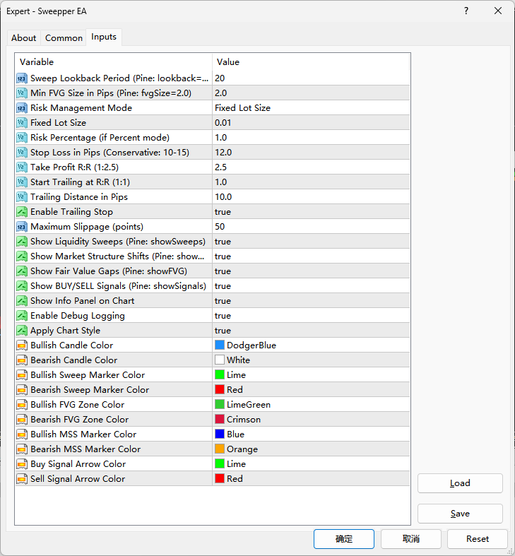Open the Orange color value dropdown
Image resolution: width=515 pixels, height=556 pixels.
click(x=311, y=449)
